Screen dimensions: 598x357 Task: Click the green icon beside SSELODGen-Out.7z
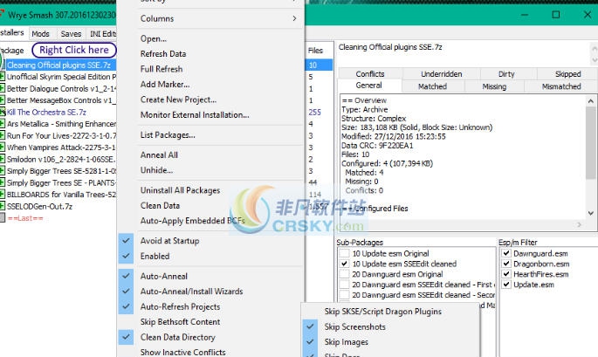2,206
